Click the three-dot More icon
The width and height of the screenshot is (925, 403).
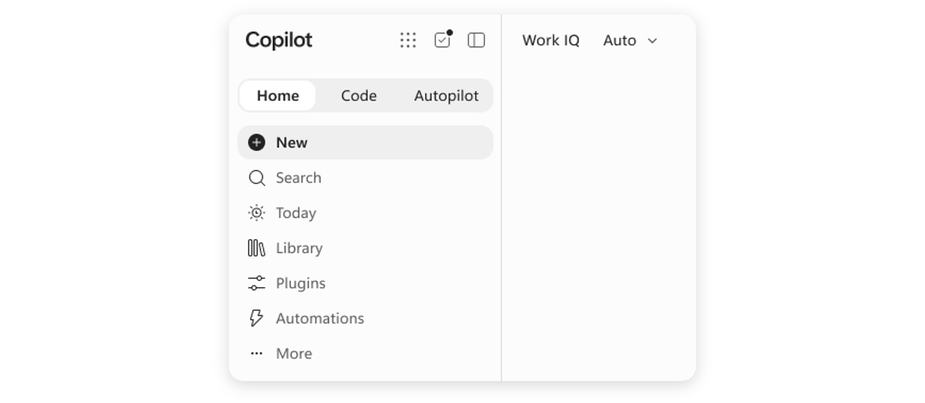coord(257,353)
